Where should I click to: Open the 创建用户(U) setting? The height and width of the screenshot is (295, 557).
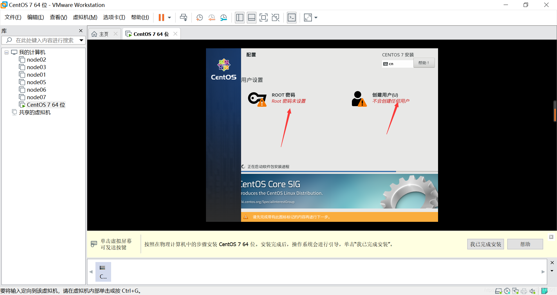coord(380,99)
